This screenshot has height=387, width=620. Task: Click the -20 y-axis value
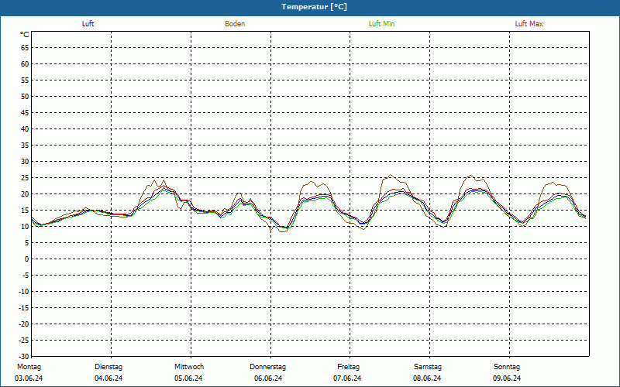[x=25, y=324]
